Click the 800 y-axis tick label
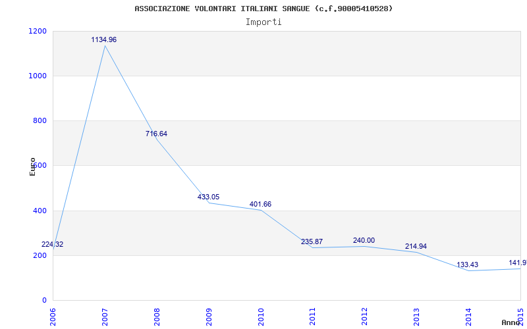The image size is (527, 329). click(x=40, y=120)
